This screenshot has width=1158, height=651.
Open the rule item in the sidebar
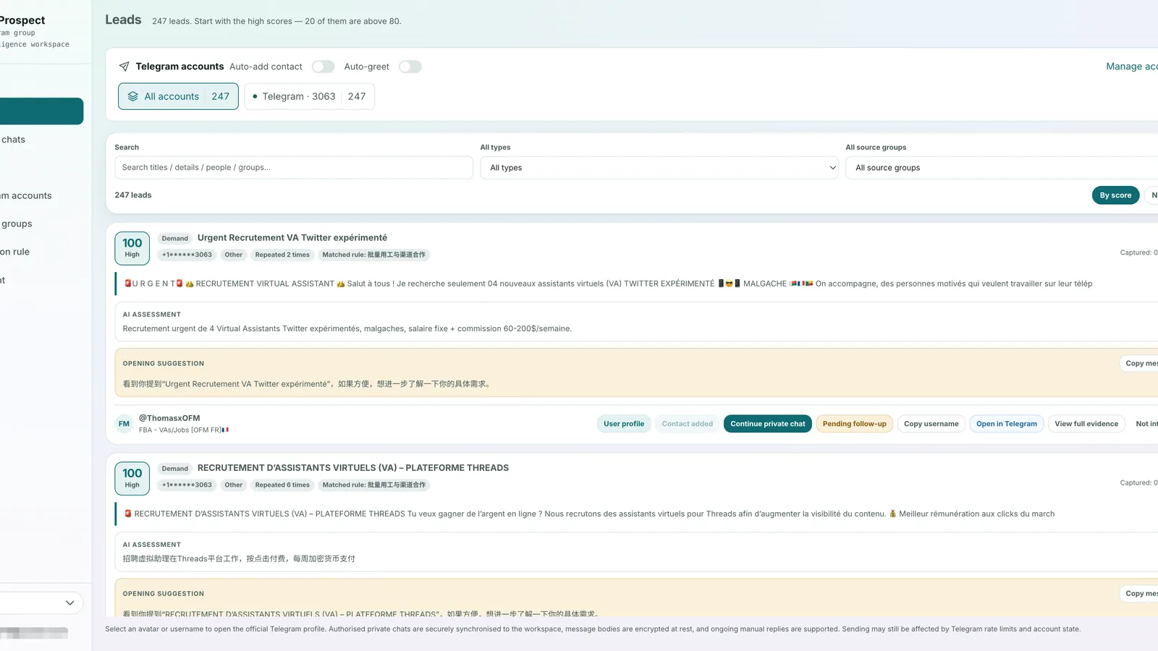point(15,252)
